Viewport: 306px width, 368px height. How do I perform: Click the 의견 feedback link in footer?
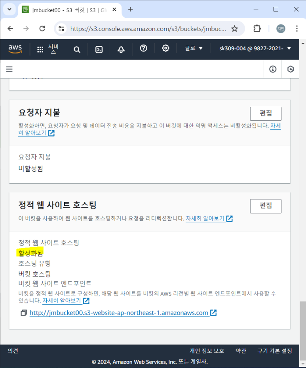(x=13, y=351)
